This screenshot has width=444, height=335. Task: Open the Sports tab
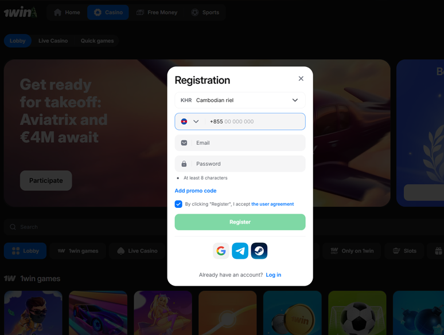coord(205,13)
